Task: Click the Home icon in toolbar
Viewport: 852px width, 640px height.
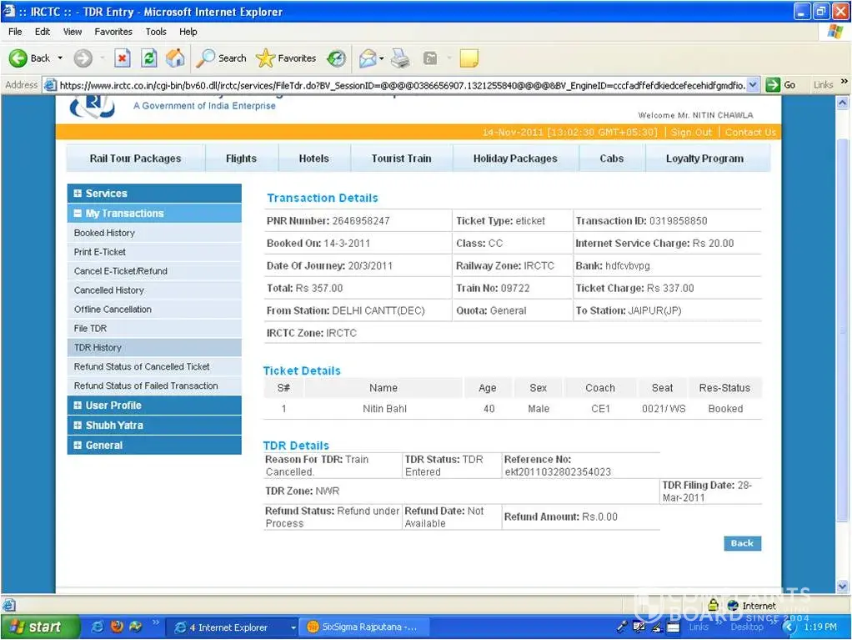Action: 175,58
